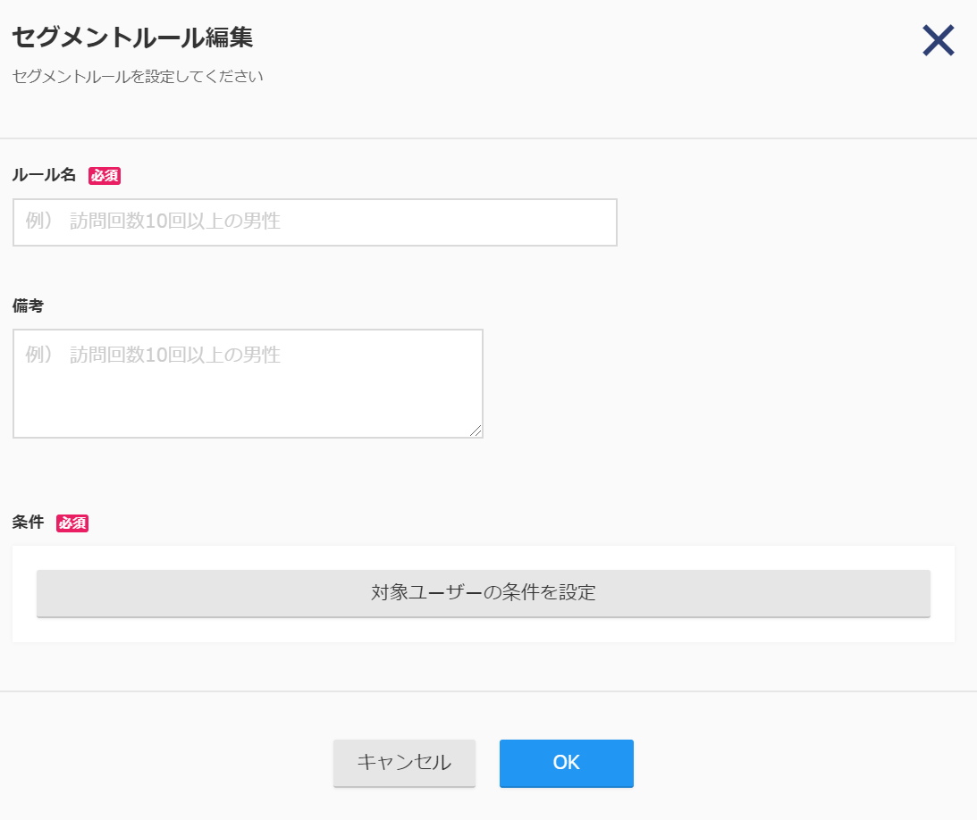Click the セグメントルールを設定してください subtitle text
Viewport: 977px width, 820px height.
coord(138,77)
